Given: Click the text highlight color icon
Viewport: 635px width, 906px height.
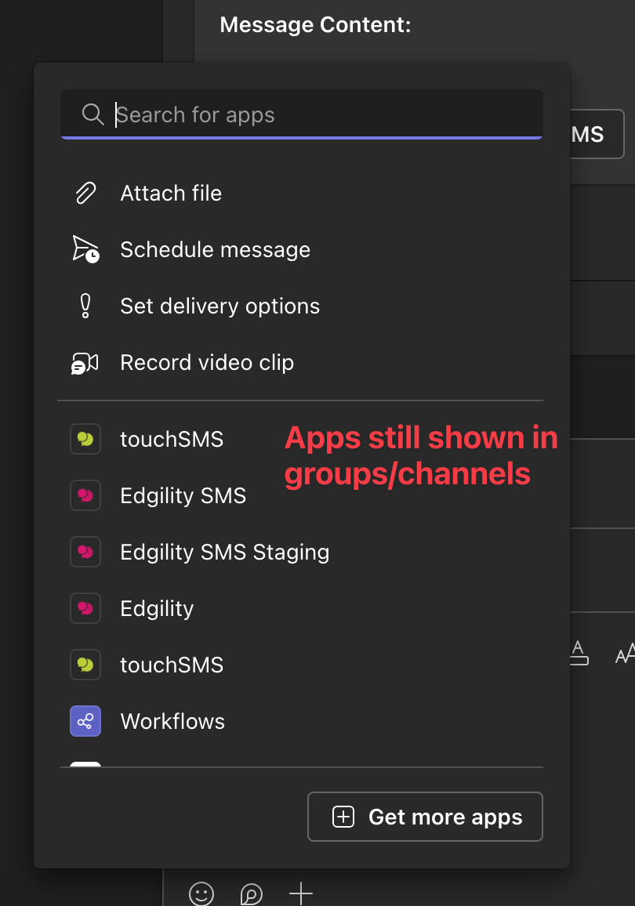Looking at the screenshot, I should (x=579, y=653).
